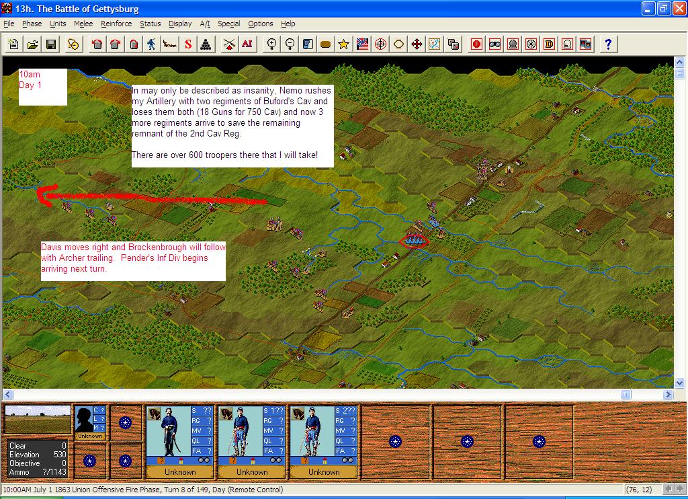This screenshot has height=499, width=688.
Task: Open the Units menu
Action: point(58,24)
